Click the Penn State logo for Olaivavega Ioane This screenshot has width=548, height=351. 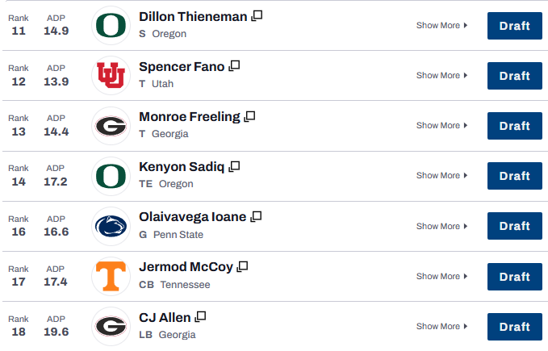tap(111, 226)
